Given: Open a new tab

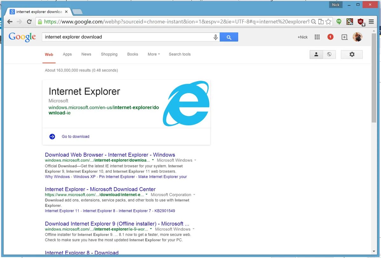Looking at the screenshot, I should coord(77,12).
